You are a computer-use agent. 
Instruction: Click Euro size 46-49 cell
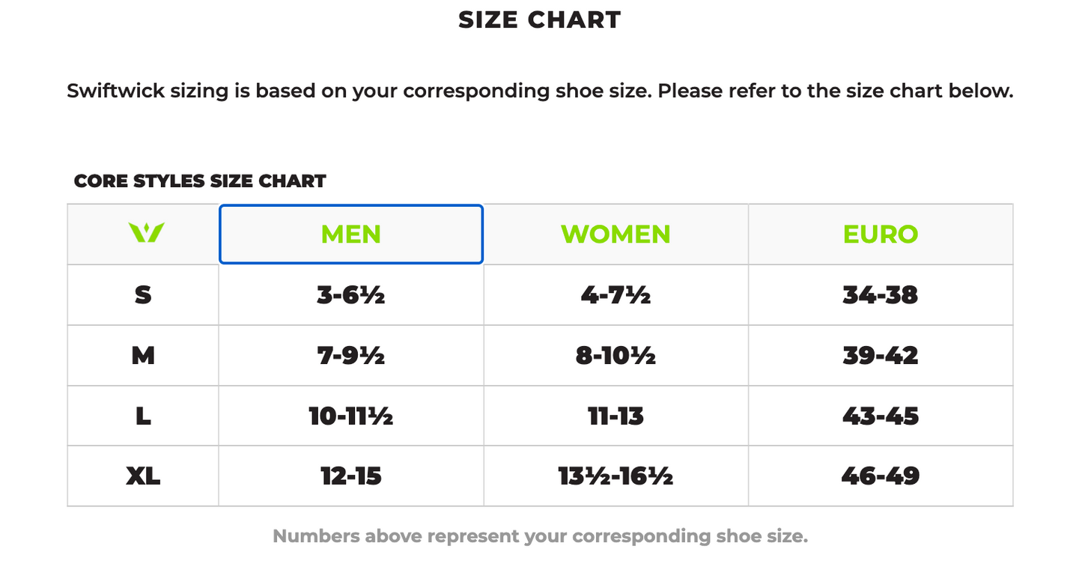[881, 476]
